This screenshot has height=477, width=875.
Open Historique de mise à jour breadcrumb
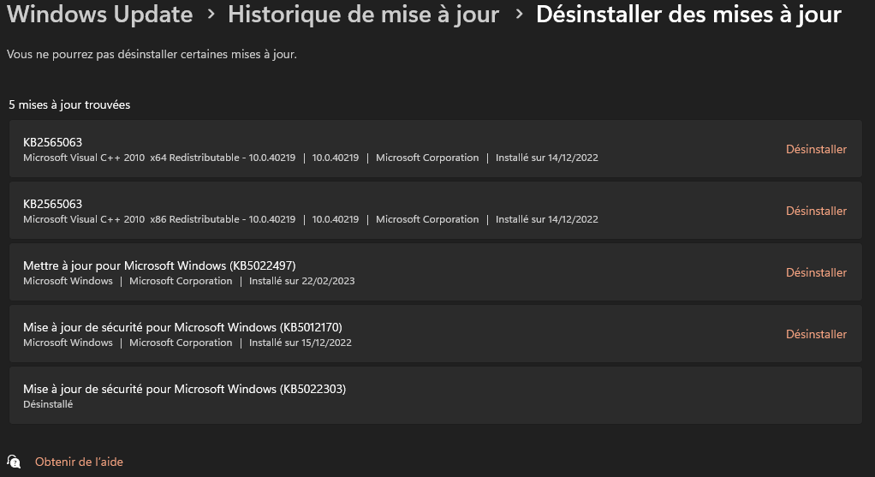pos(363,14)
